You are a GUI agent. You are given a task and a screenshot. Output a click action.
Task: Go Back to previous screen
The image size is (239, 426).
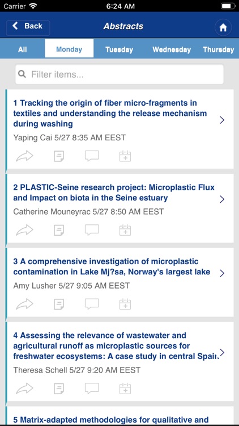(28, 28)
